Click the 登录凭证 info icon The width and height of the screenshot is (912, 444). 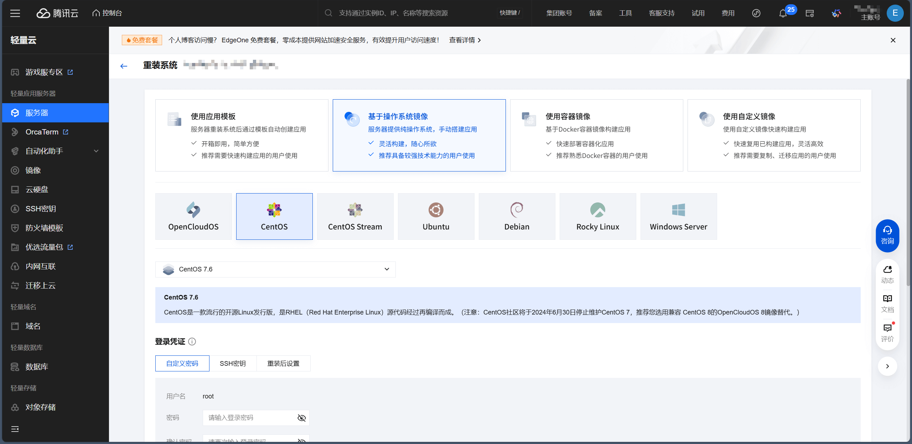[x=192, y=342]
